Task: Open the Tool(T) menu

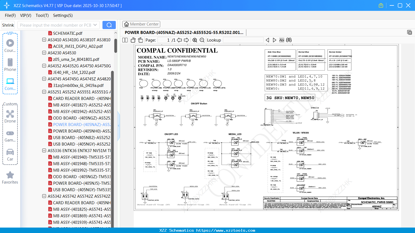Action: (42, 15)
